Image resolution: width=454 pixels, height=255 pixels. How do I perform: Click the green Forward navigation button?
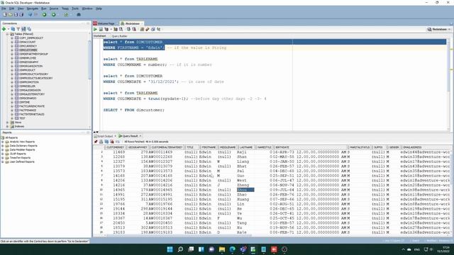54,15
